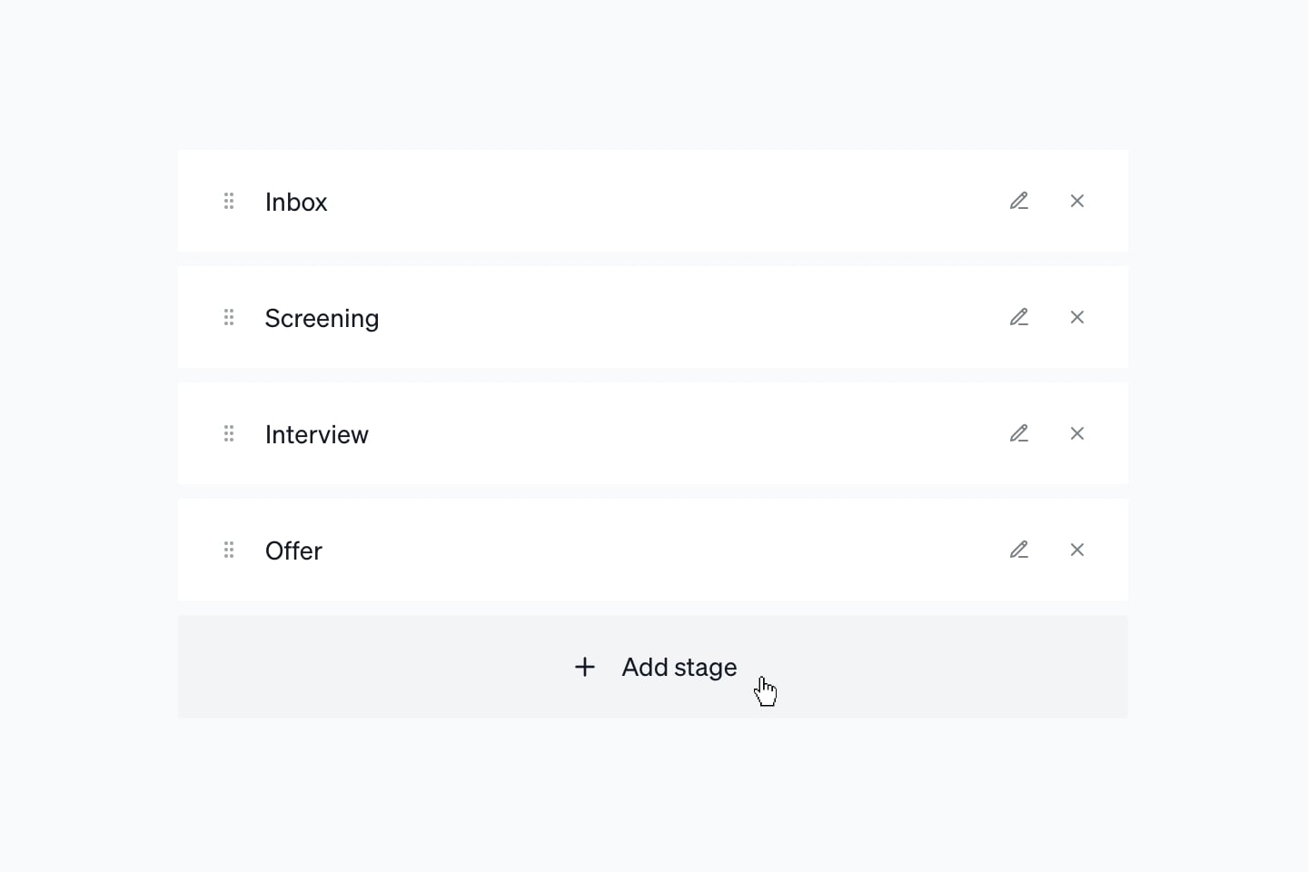Delete the Screening stage
Viewport: 1308px width, 873px height.
[1077, 317]
